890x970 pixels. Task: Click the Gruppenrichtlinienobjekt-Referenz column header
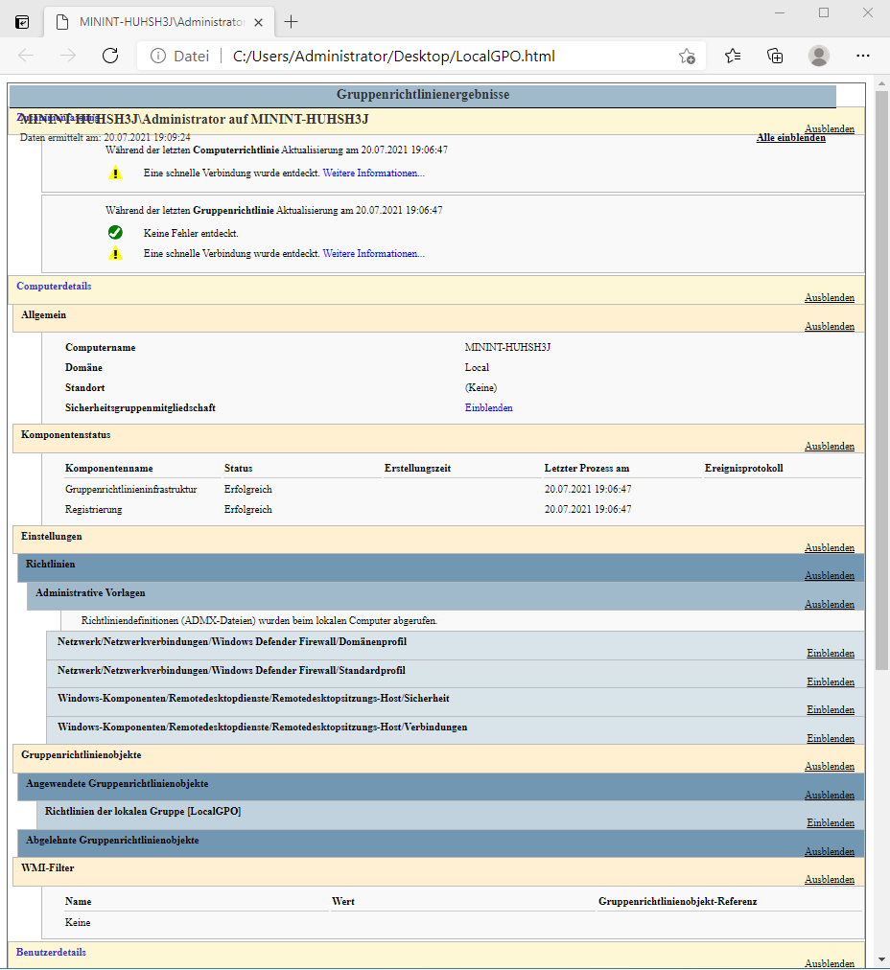pyautogui.click(x=678, y=901)
